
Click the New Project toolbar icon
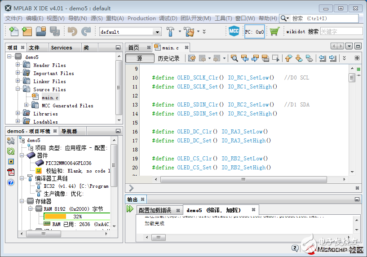27,31
